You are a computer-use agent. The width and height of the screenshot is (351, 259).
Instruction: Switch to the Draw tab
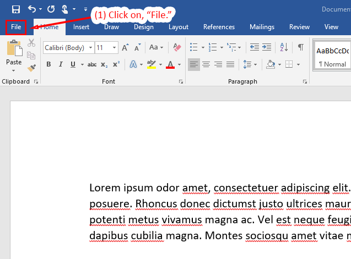[x=111, y=27]
